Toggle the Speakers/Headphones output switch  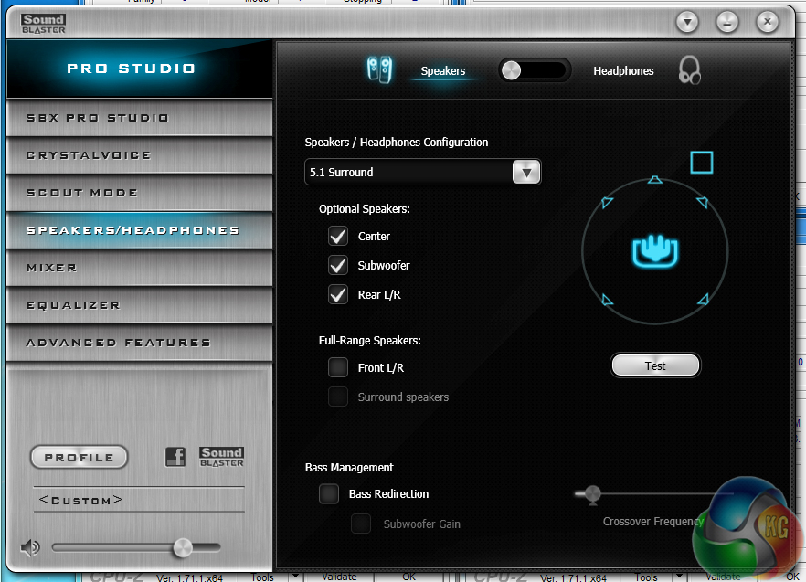(534, 70)
